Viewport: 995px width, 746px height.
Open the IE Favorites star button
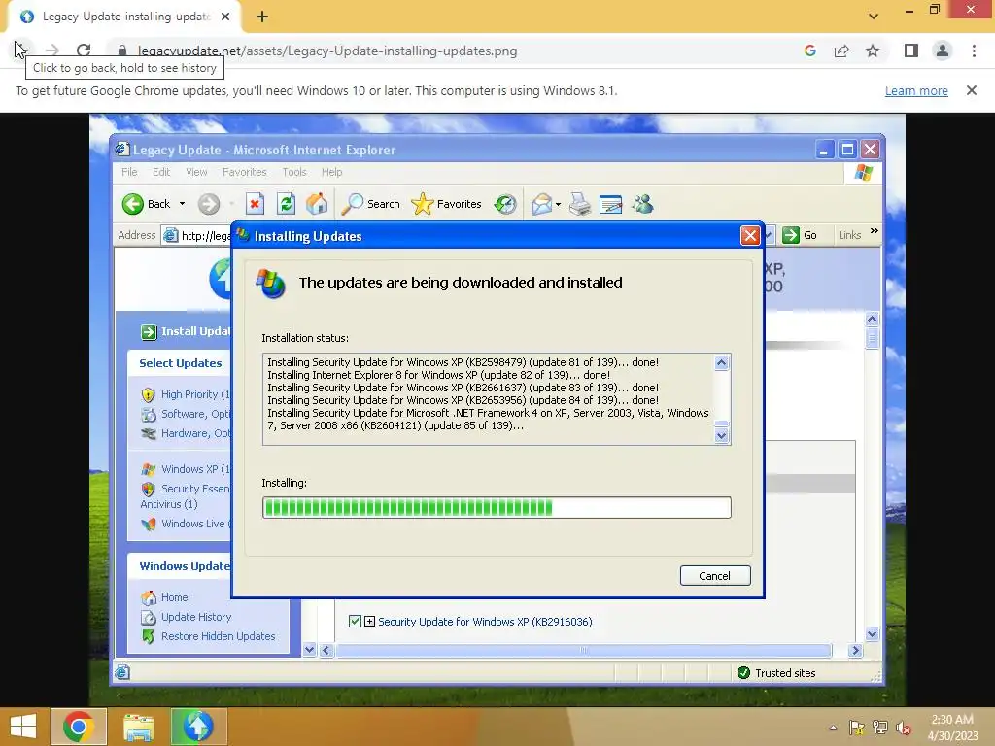click(x=446, y=204)
